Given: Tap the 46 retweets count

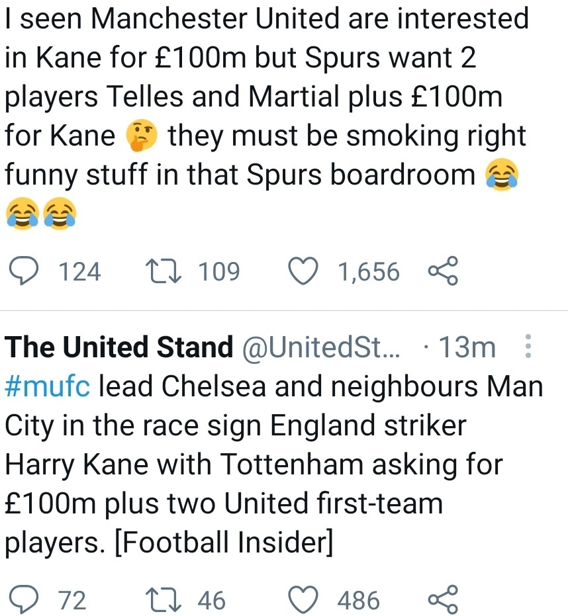Looking at the screenshot, I should point(212,600).
